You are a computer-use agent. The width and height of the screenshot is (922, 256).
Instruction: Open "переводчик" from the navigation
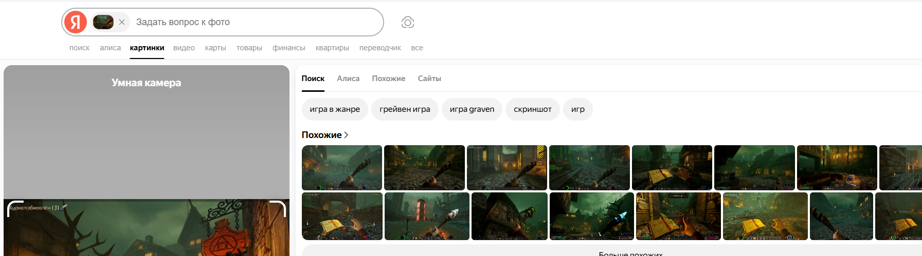[380, 48]
